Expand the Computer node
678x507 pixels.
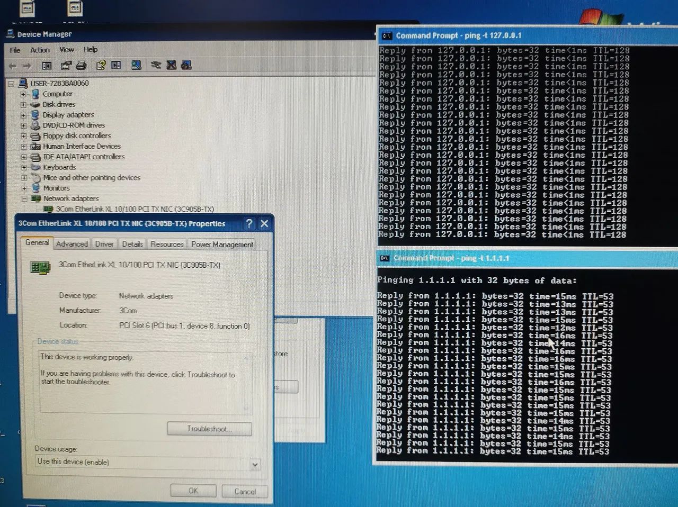pyautogui.click(x=23, y=94)
